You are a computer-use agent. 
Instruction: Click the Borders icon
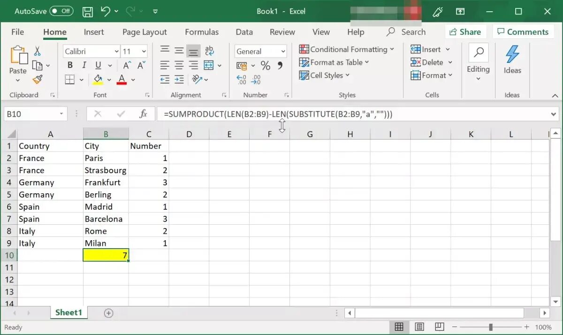(70, 79)
